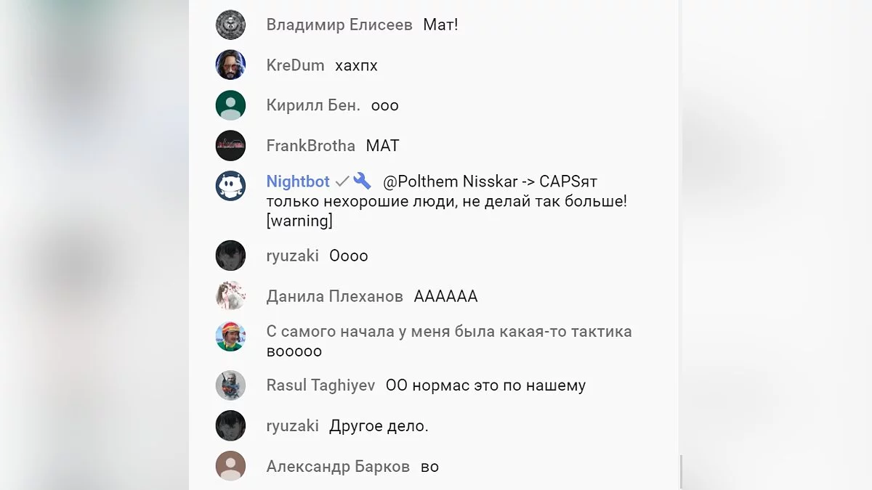Open Rasul Taghiyev's avatar
Viewport: 872px width, 490px height.
click(x=230, y=385)
